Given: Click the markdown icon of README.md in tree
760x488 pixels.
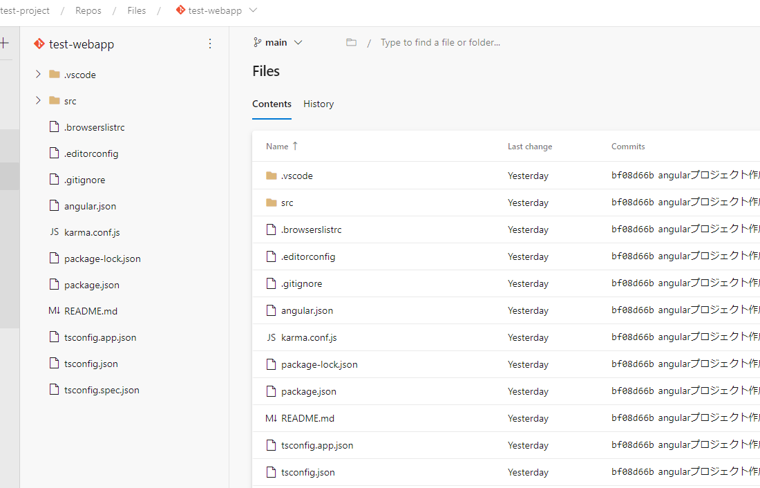Looking at the screenshot, I should (x=55, y=311).
